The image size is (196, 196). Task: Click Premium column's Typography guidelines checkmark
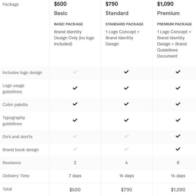(178, 120)
